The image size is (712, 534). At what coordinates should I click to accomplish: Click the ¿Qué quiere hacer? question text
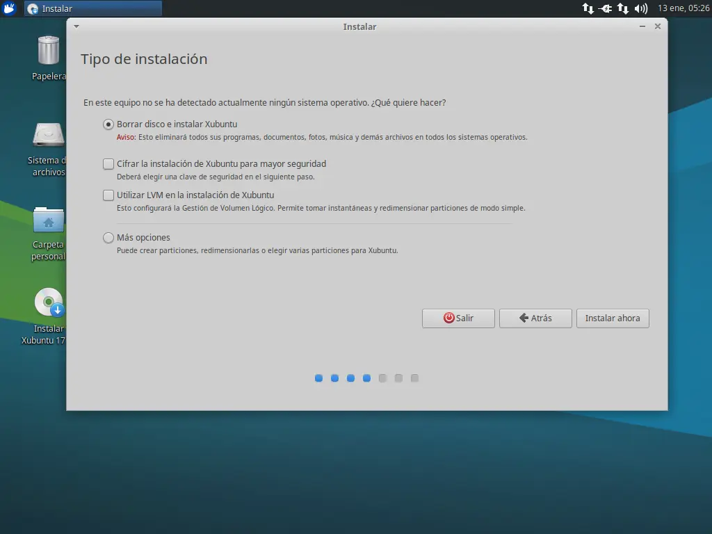pos(408,103)
